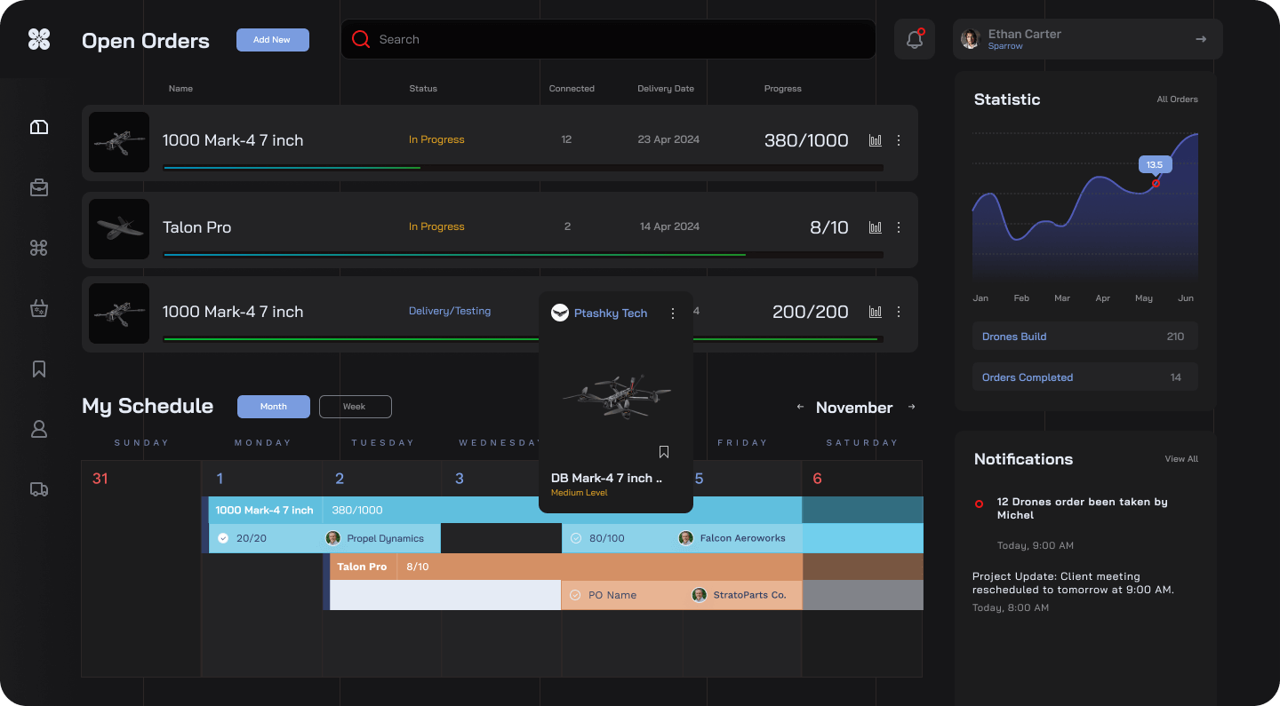Open three-dot menu for 380/1000 order

899,140
